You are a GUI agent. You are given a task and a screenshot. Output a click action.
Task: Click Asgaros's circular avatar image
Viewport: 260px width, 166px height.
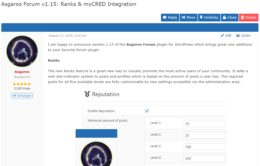(22, 51)
